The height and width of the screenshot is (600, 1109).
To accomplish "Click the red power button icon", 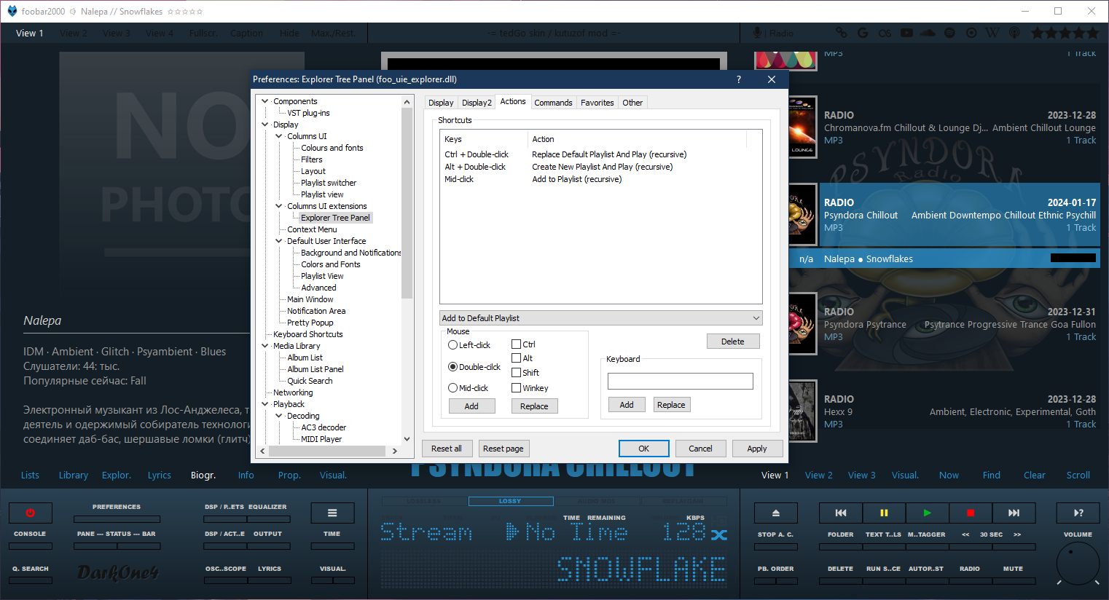I will pyautogui.click(x=30, y=513).
